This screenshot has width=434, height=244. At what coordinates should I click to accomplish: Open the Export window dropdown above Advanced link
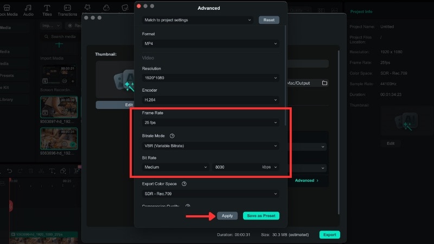(307, 168)
